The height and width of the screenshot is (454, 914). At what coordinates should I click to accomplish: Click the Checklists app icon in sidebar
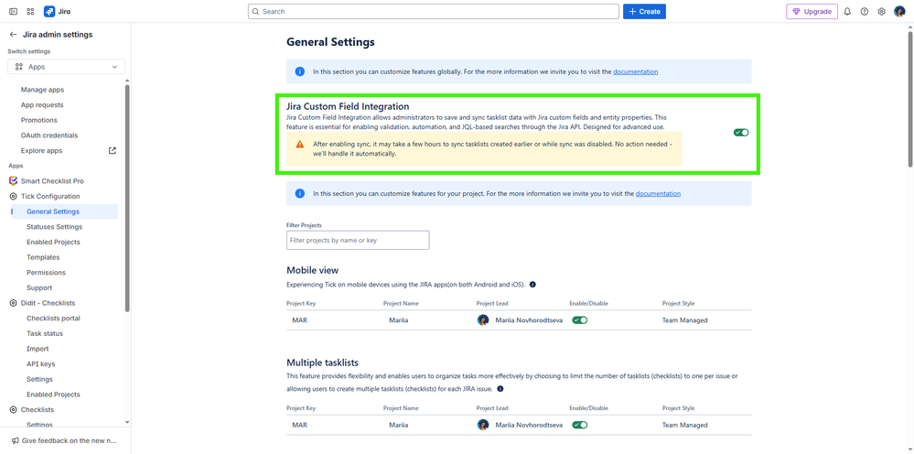pos(13,410)
